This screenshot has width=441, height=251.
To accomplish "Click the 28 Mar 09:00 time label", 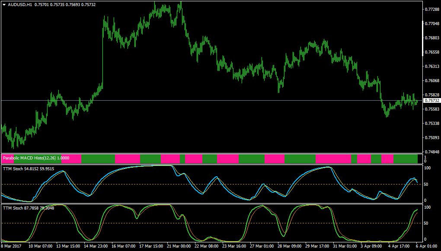I will 289,246.
